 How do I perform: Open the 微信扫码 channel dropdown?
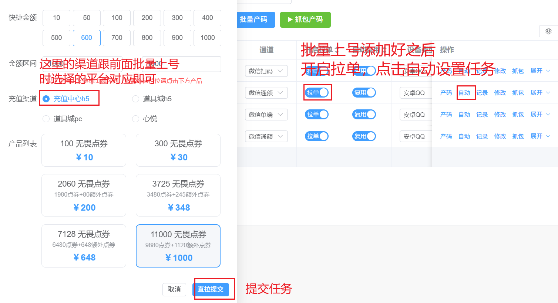pyautogui.click(x=266, y=71)
